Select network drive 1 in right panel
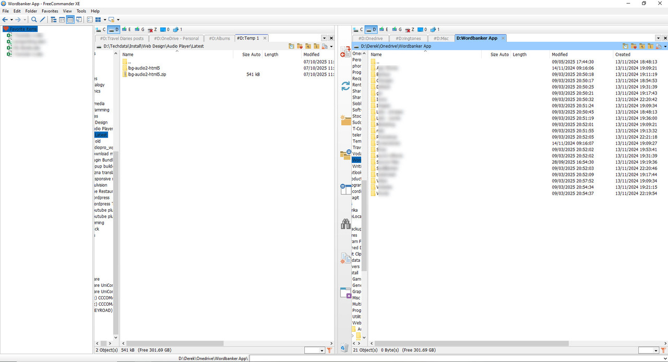This screenshot has width=668, height=362. [x=436, y=30]
